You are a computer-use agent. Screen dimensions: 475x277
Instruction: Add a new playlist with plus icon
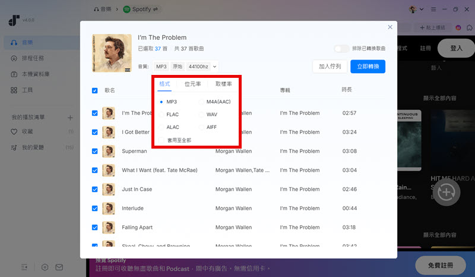(70, 118)
